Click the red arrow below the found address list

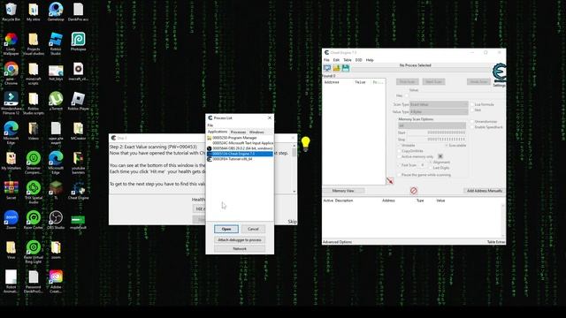point(390,180)
